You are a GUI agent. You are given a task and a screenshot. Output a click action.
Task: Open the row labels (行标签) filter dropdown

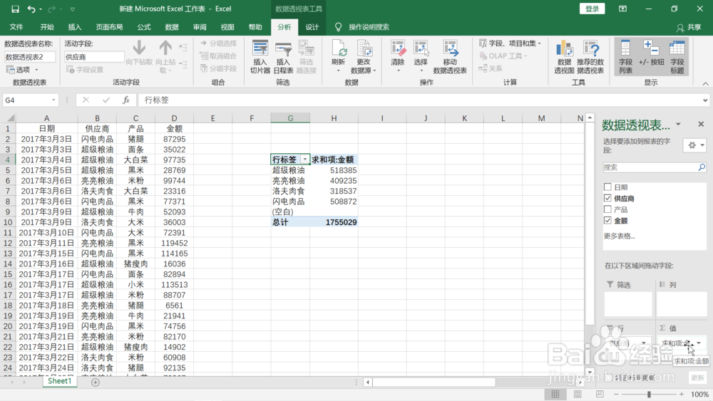click(x=305, y=160)
